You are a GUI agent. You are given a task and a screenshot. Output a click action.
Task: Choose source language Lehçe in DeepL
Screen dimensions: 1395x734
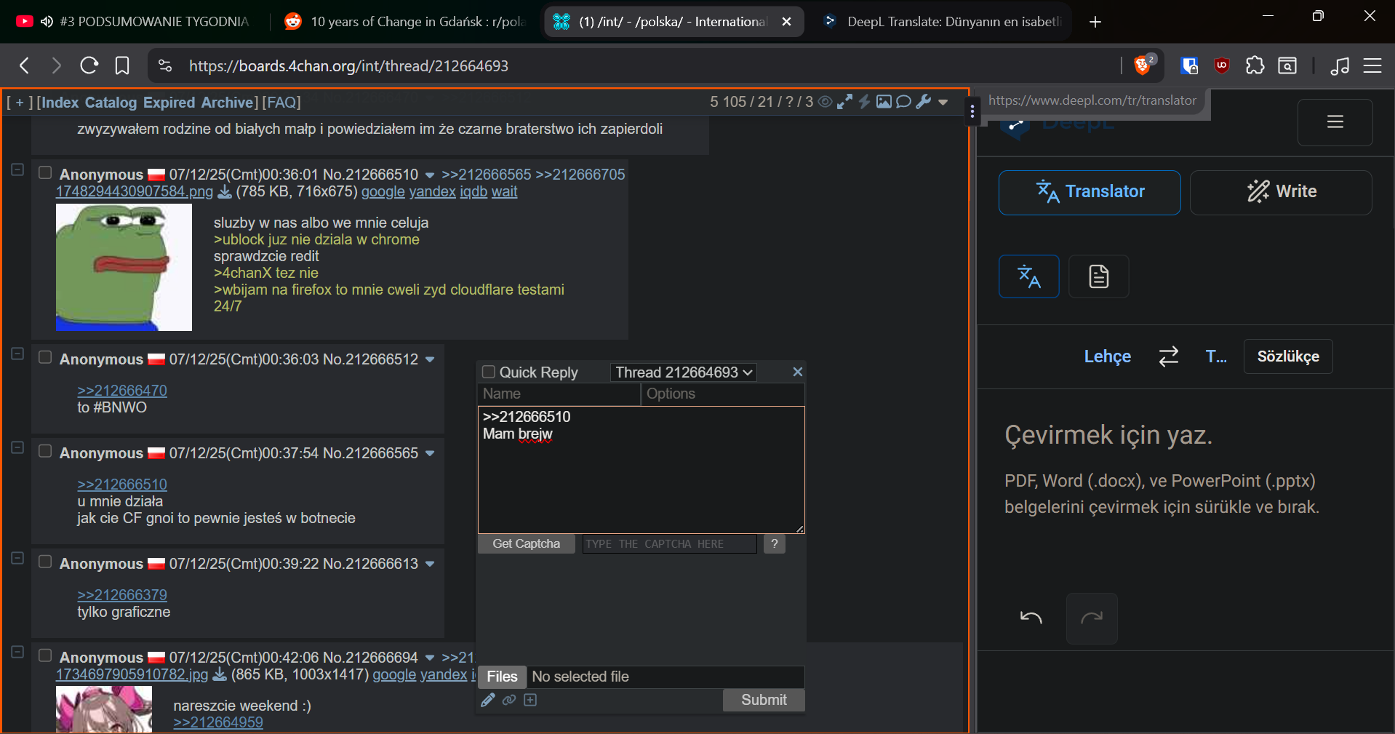click(1107, 356)
